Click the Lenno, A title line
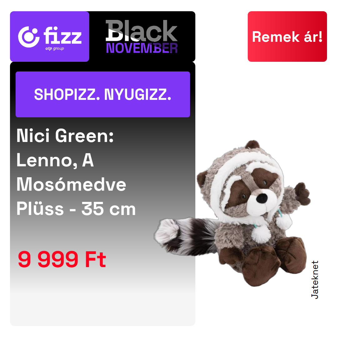337x337 pixels. 55,160
